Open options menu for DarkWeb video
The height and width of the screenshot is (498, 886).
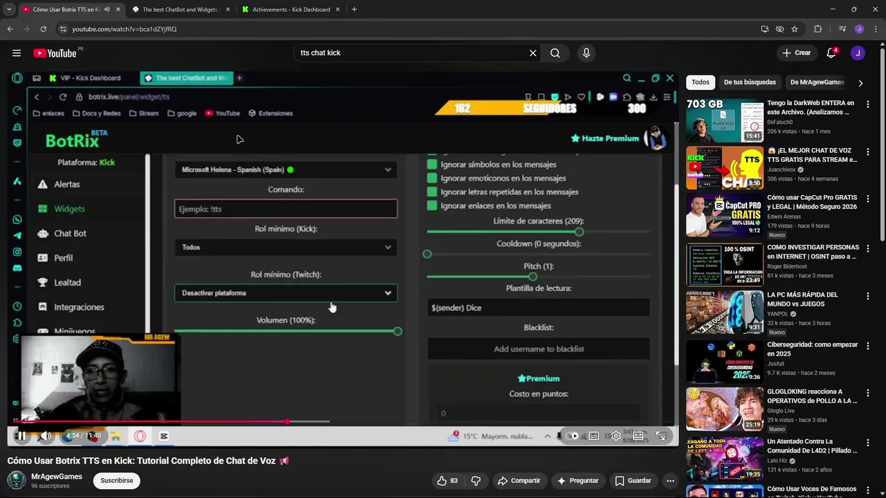coord(868,104)
